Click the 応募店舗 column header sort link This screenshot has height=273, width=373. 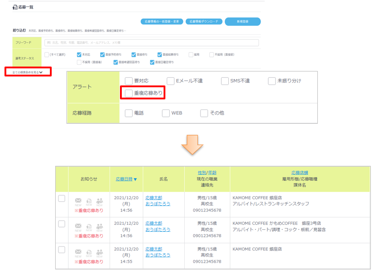[x=300, y=173]
